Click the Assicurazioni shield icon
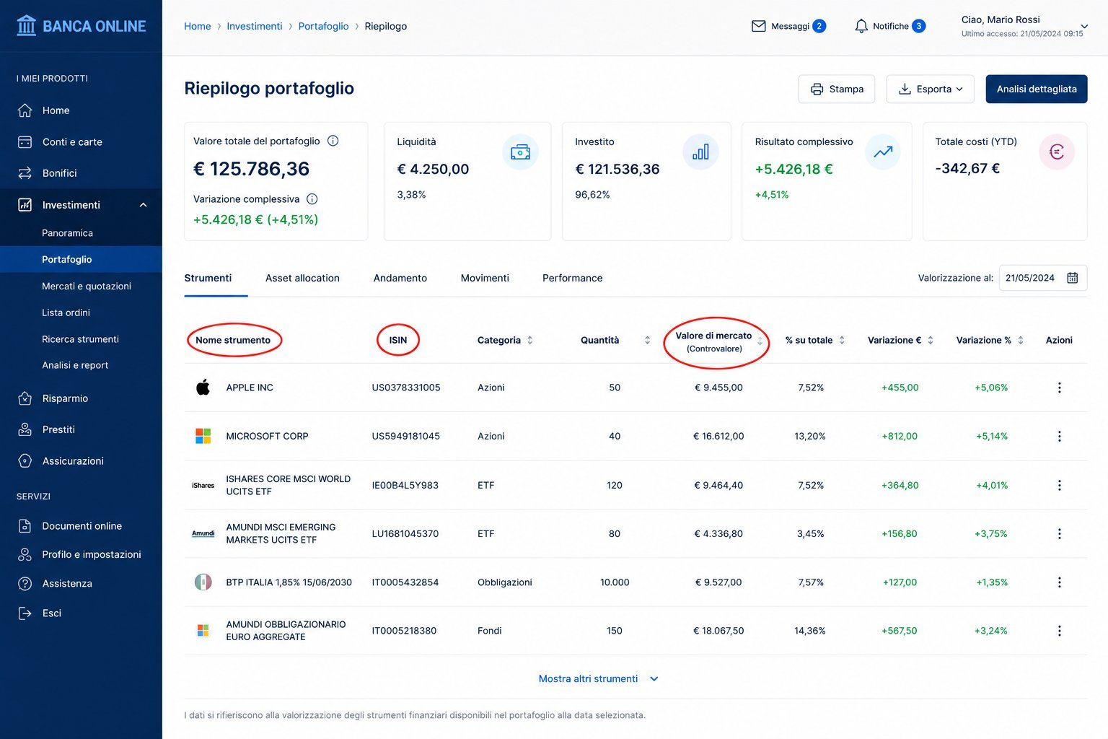The width and height of the screenshot is (1108, 739). tap(25, 461)
